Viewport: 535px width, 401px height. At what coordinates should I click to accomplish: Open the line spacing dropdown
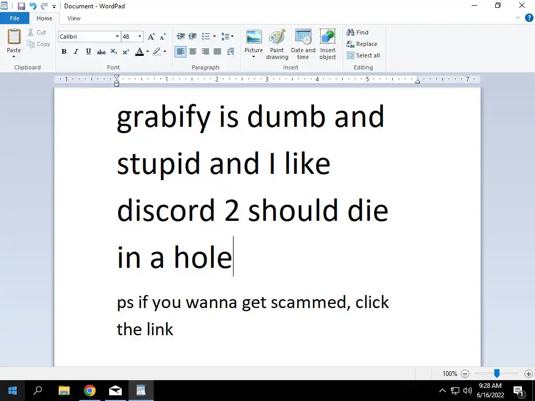227,36
